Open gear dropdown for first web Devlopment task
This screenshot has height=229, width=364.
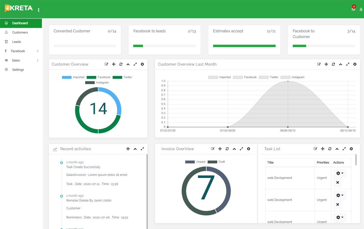click(x=340, y=173)
